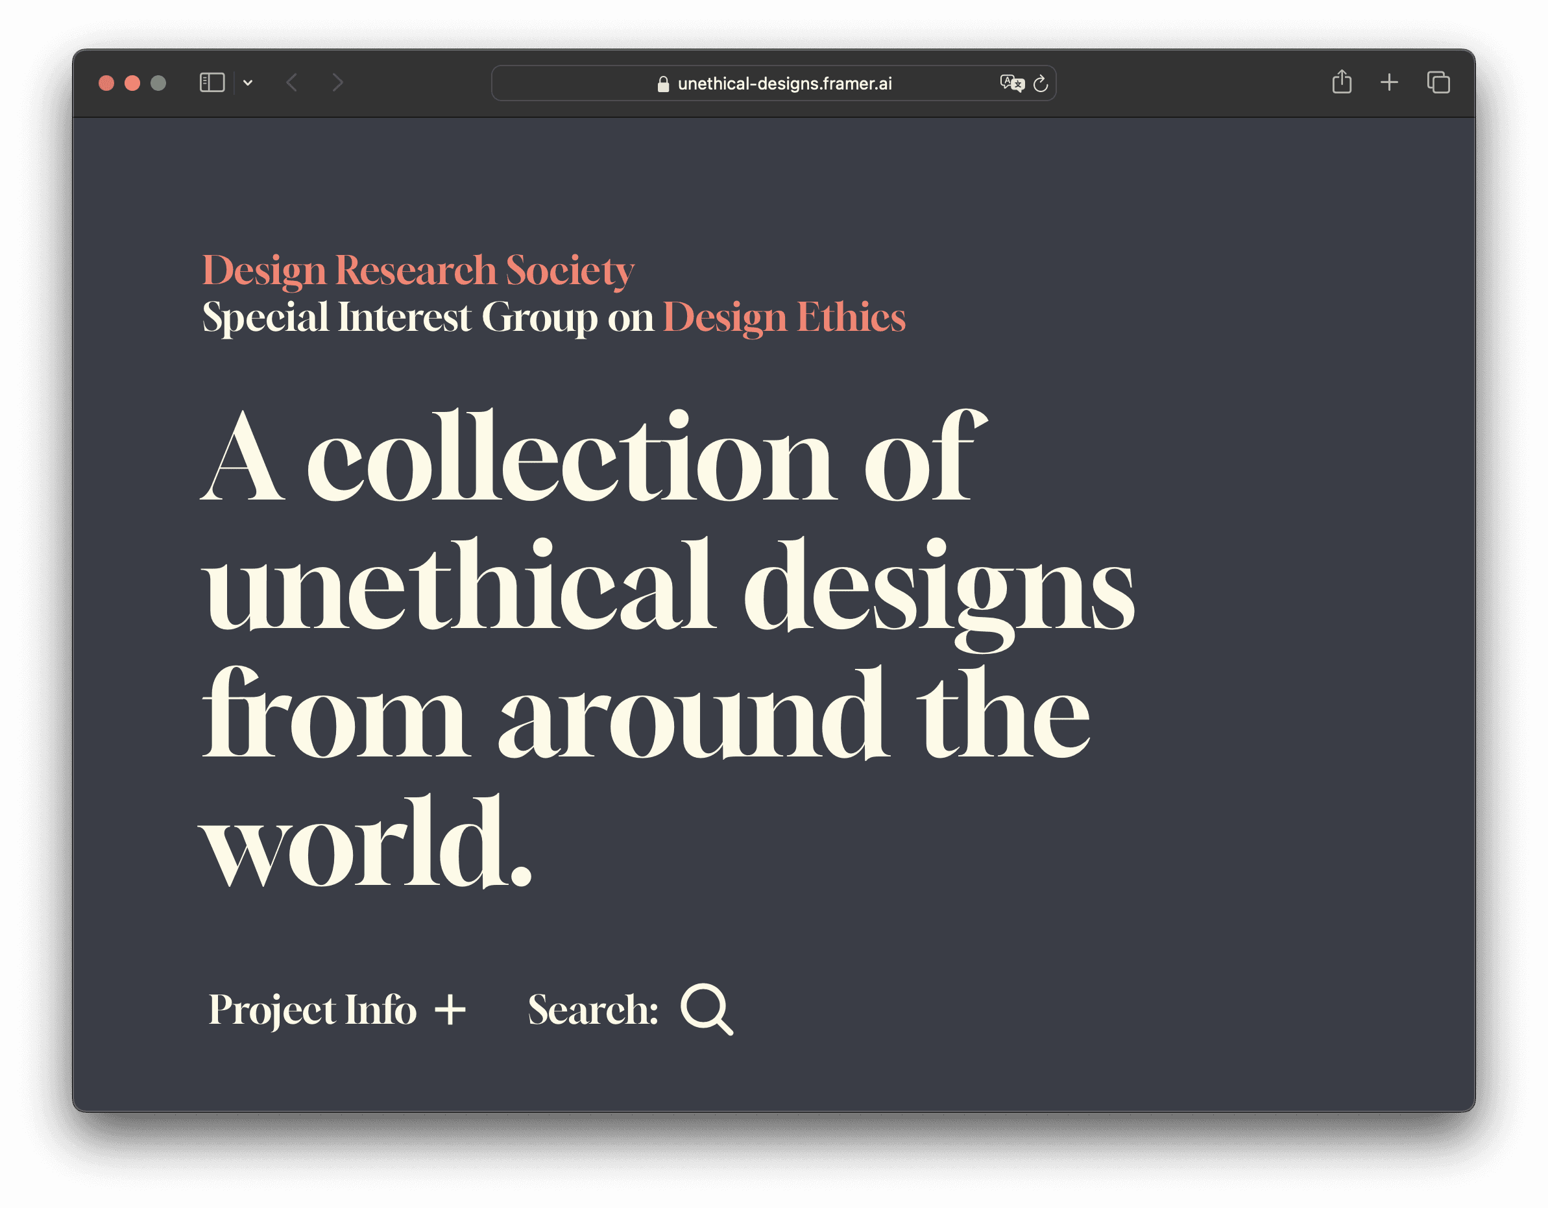This screenshot has width=1548, height=1208.
Task: Click the Share icon in the toolbar
Action: coord(1342,82)
